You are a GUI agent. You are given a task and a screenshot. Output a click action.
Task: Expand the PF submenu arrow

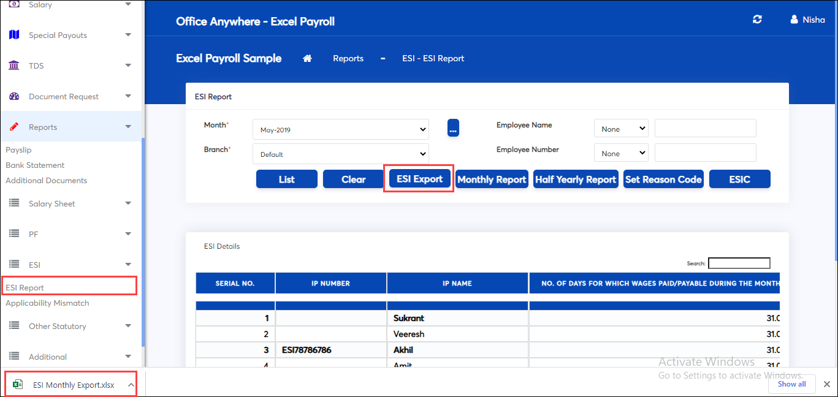(128, 234)
